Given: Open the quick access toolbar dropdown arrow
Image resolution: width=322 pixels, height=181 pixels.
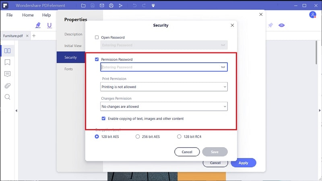Looking at the screenshot, I should coord(153,6).
